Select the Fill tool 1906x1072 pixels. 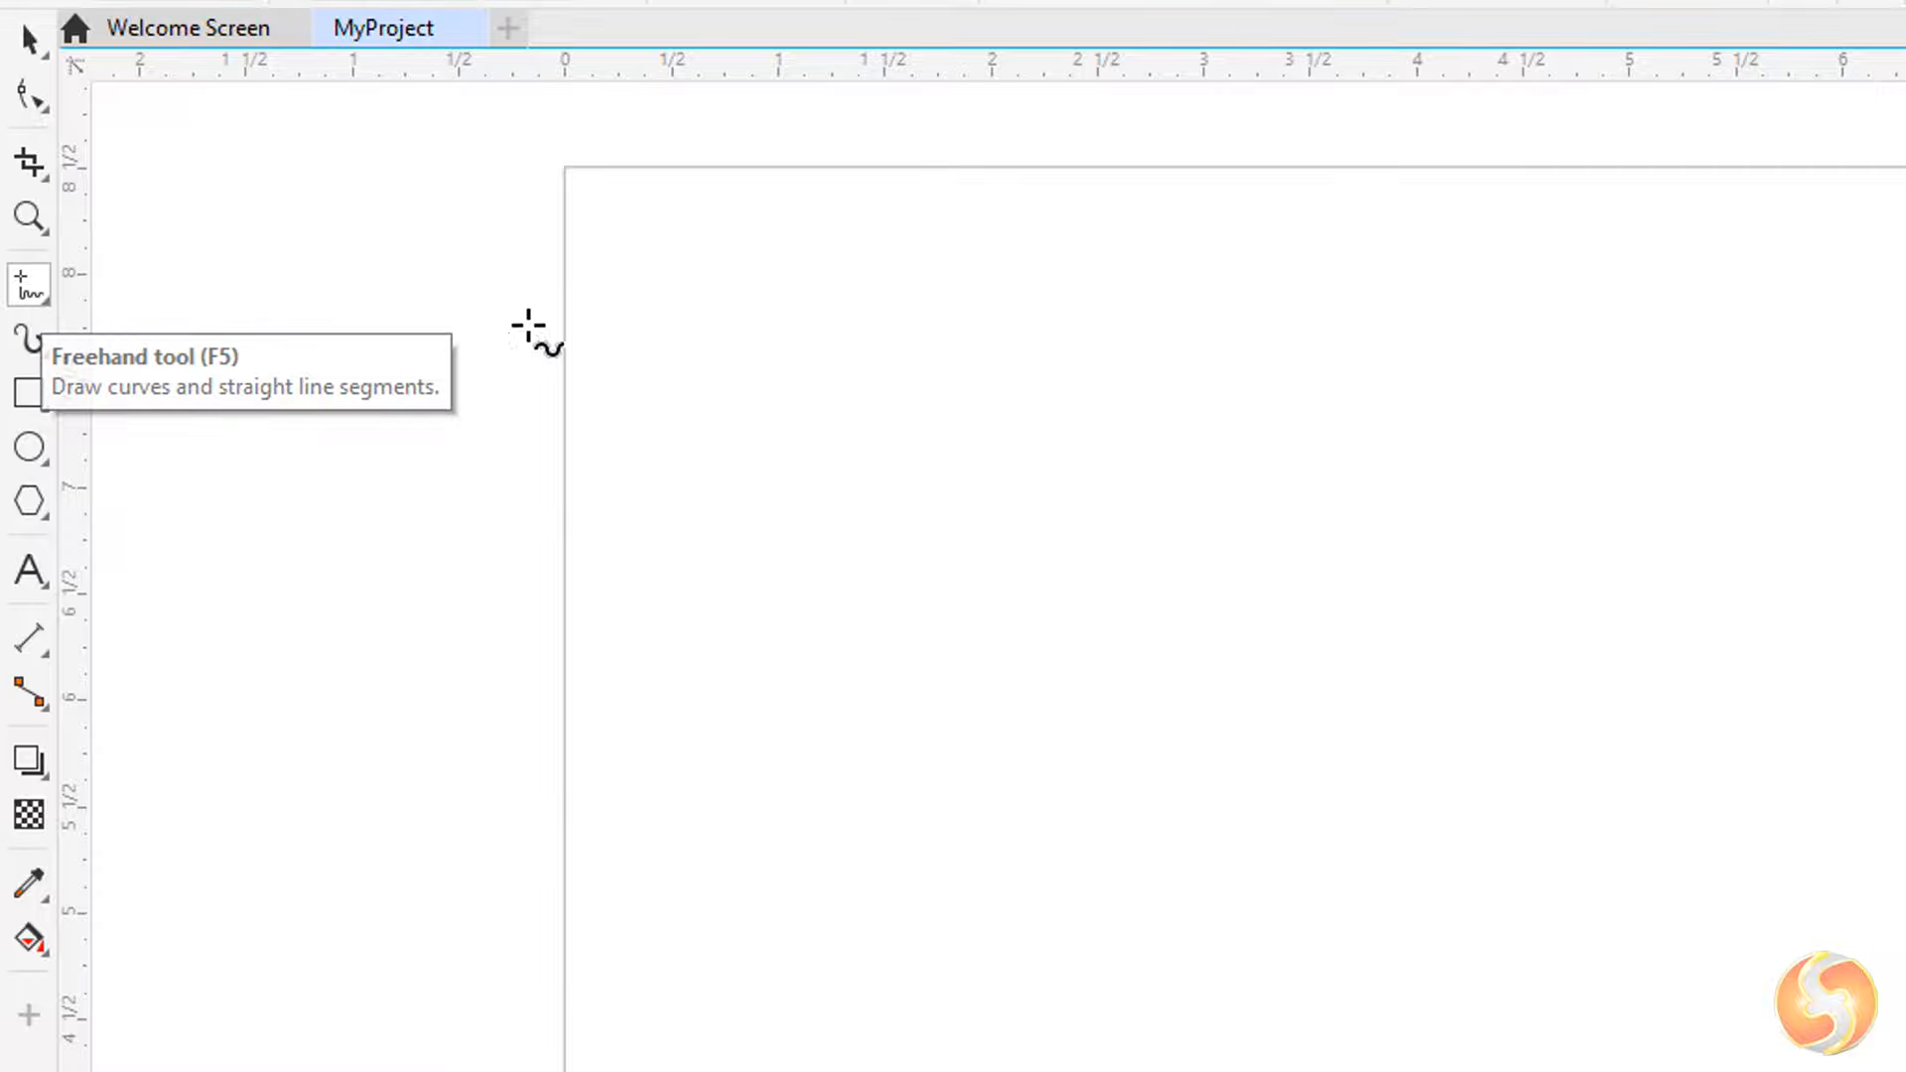[x=29, y=940]
